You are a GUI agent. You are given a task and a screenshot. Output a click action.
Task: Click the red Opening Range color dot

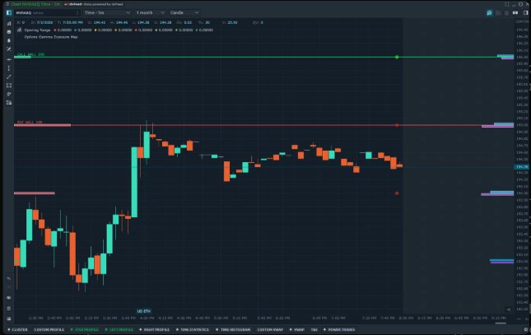tap(55, 30)
